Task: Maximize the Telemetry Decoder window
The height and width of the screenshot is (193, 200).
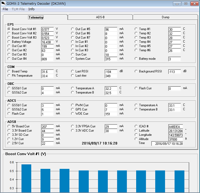Action: pos(186,3)
